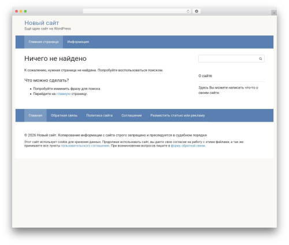Follow the пользовательского соглашения link
289x245 pixels.
[x=85, y=146]
